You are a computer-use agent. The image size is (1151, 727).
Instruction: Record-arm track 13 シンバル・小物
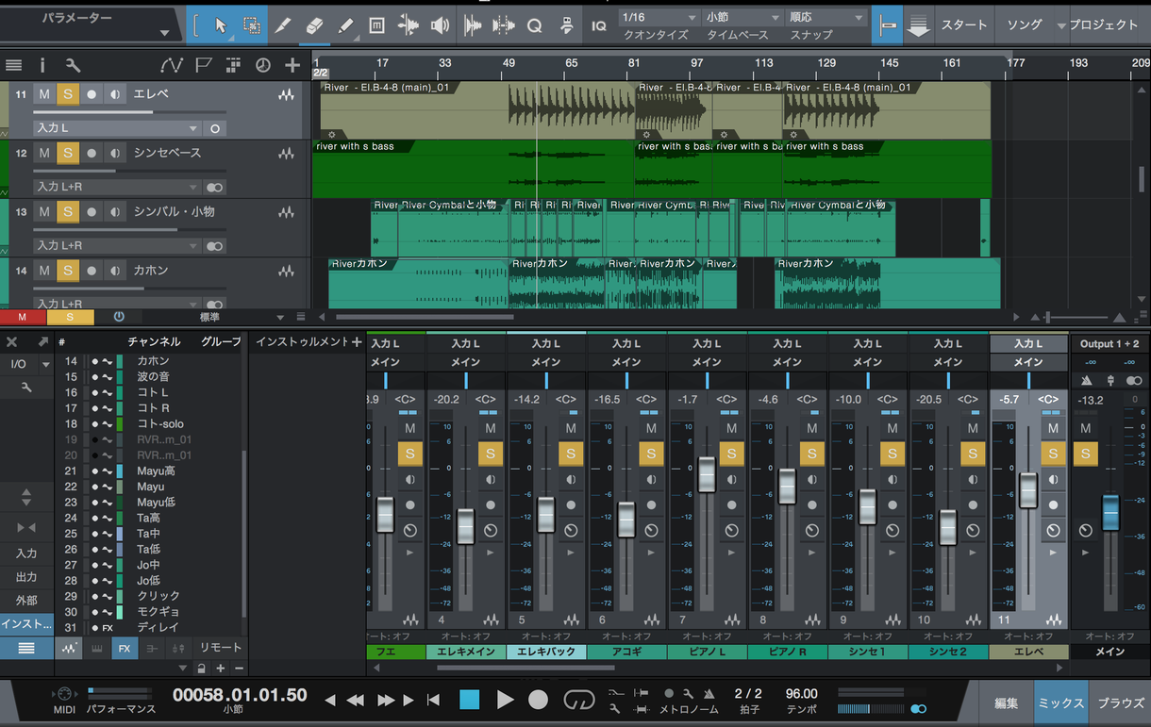pos(92,211)
